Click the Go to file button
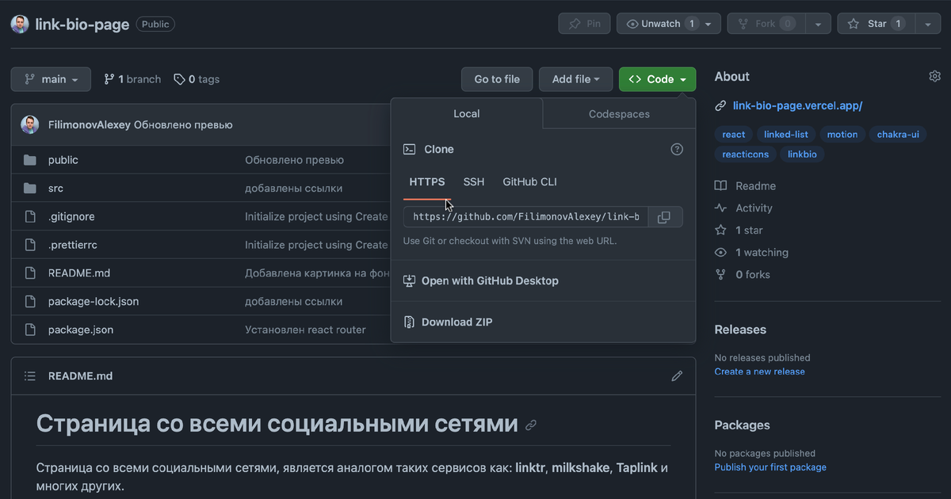951x499 pixels. 497,79
